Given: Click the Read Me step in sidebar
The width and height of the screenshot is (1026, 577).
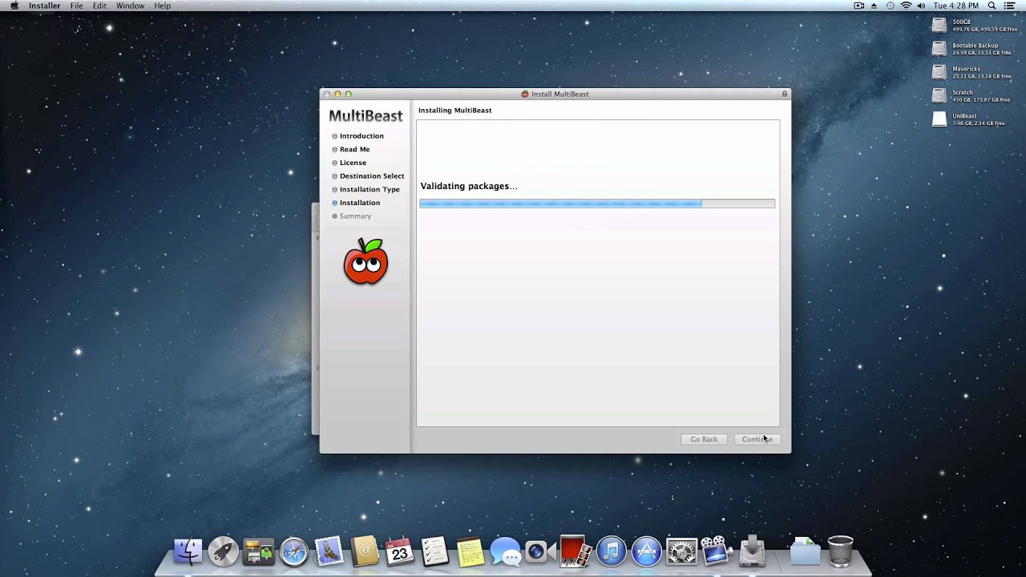Looking at the screenshot, I should (x=354, y=149).
